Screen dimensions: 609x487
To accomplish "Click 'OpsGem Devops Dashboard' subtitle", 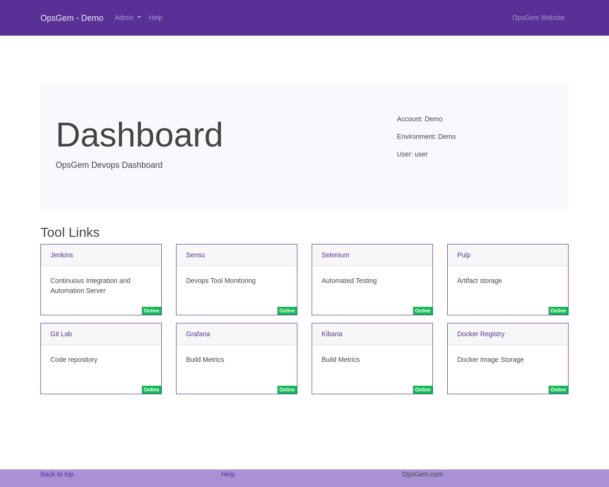I will pos(109,165).
